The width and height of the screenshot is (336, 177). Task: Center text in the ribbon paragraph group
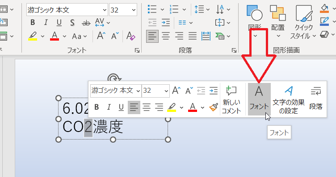pyautogui.click(x=166, y=36)
